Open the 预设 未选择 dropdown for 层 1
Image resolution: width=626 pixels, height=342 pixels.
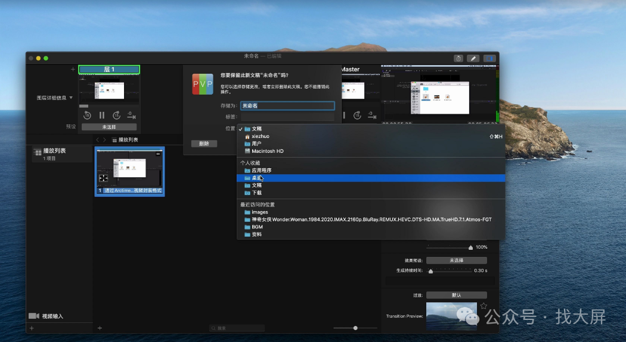pyautogui.click(x=109, y=127)
